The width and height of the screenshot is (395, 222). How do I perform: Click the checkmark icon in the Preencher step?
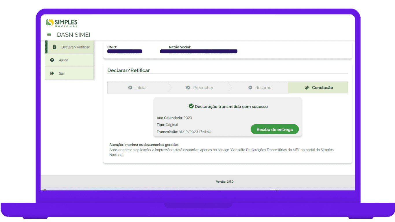tap(188, 88)
